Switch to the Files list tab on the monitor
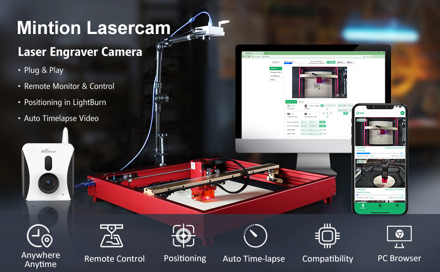This screenshot has height=272, width=440. pyautogui.click(x=301, y=102)
